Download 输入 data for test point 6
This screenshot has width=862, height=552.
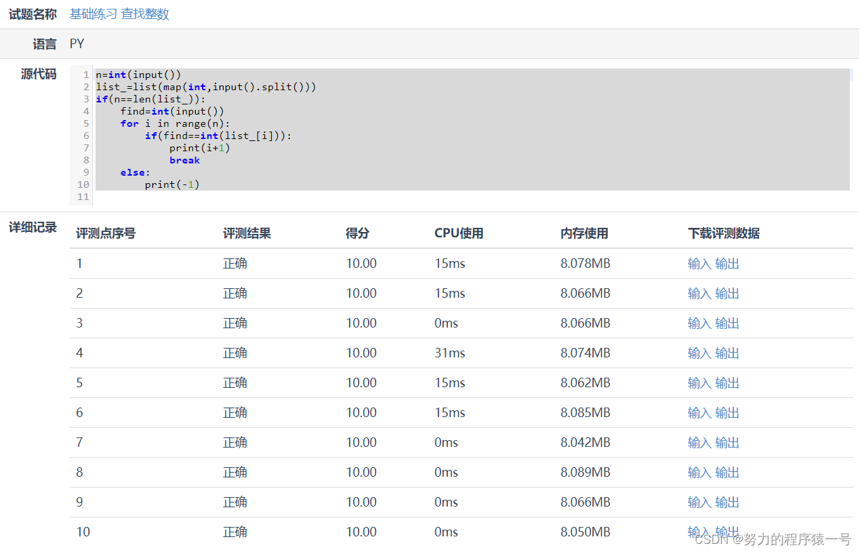pos(699,413)
